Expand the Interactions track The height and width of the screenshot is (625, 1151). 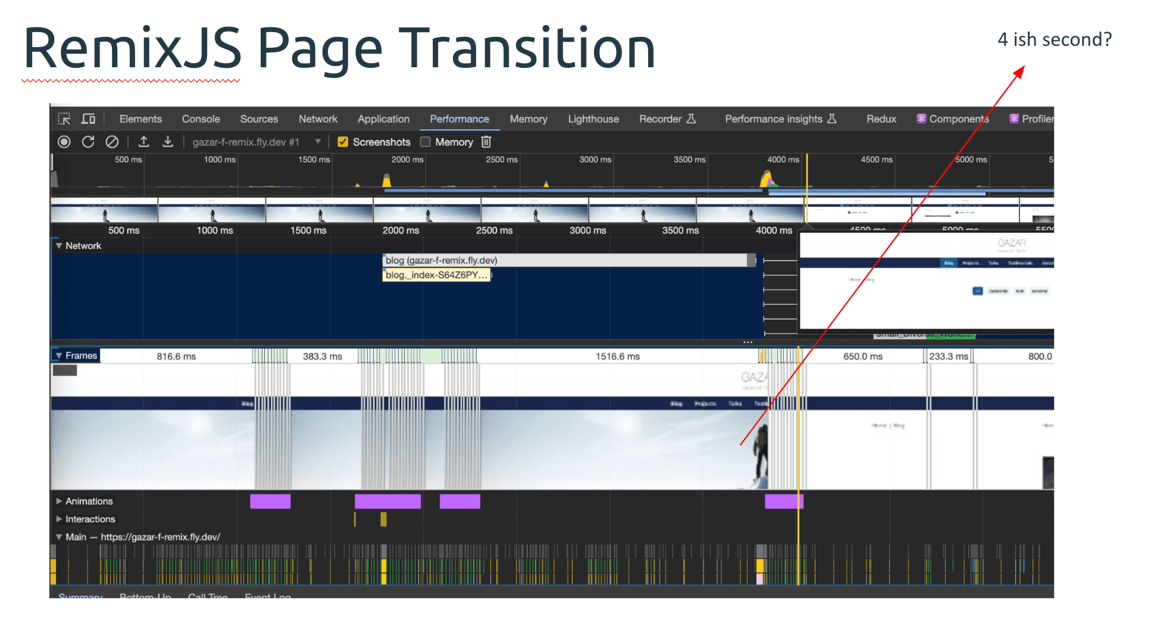pos(59,519)
